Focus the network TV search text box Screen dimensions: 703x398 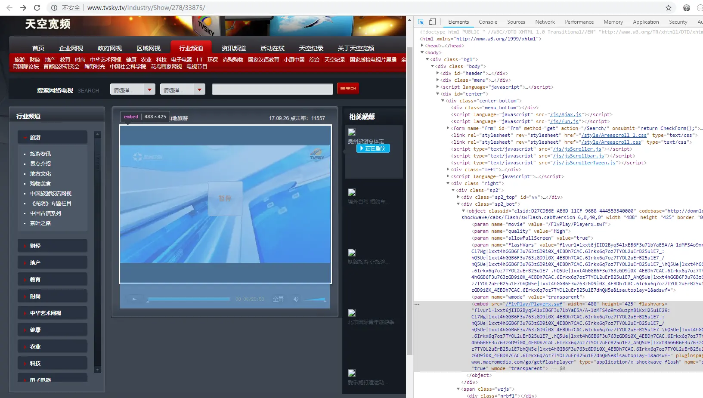(x=273, y=89)
